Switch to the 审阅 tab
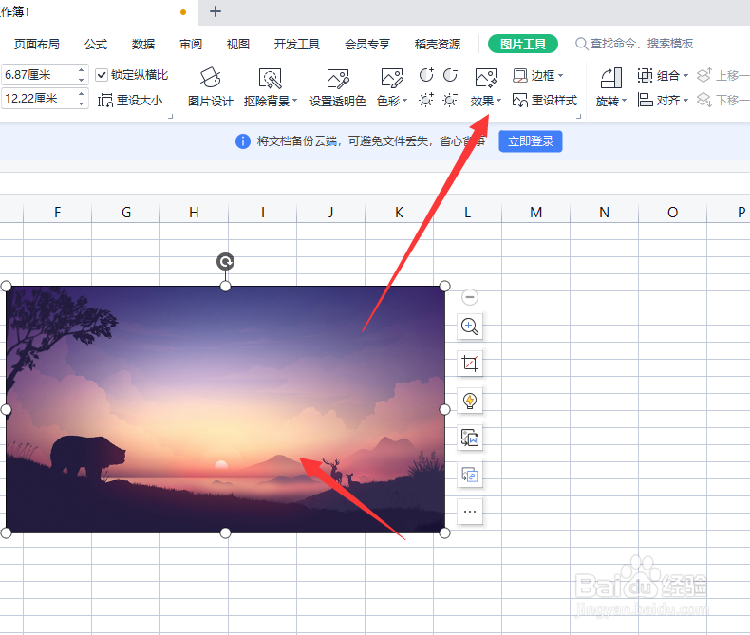The width and height of the screenshot is (750, 635). (x=191, y=44)
